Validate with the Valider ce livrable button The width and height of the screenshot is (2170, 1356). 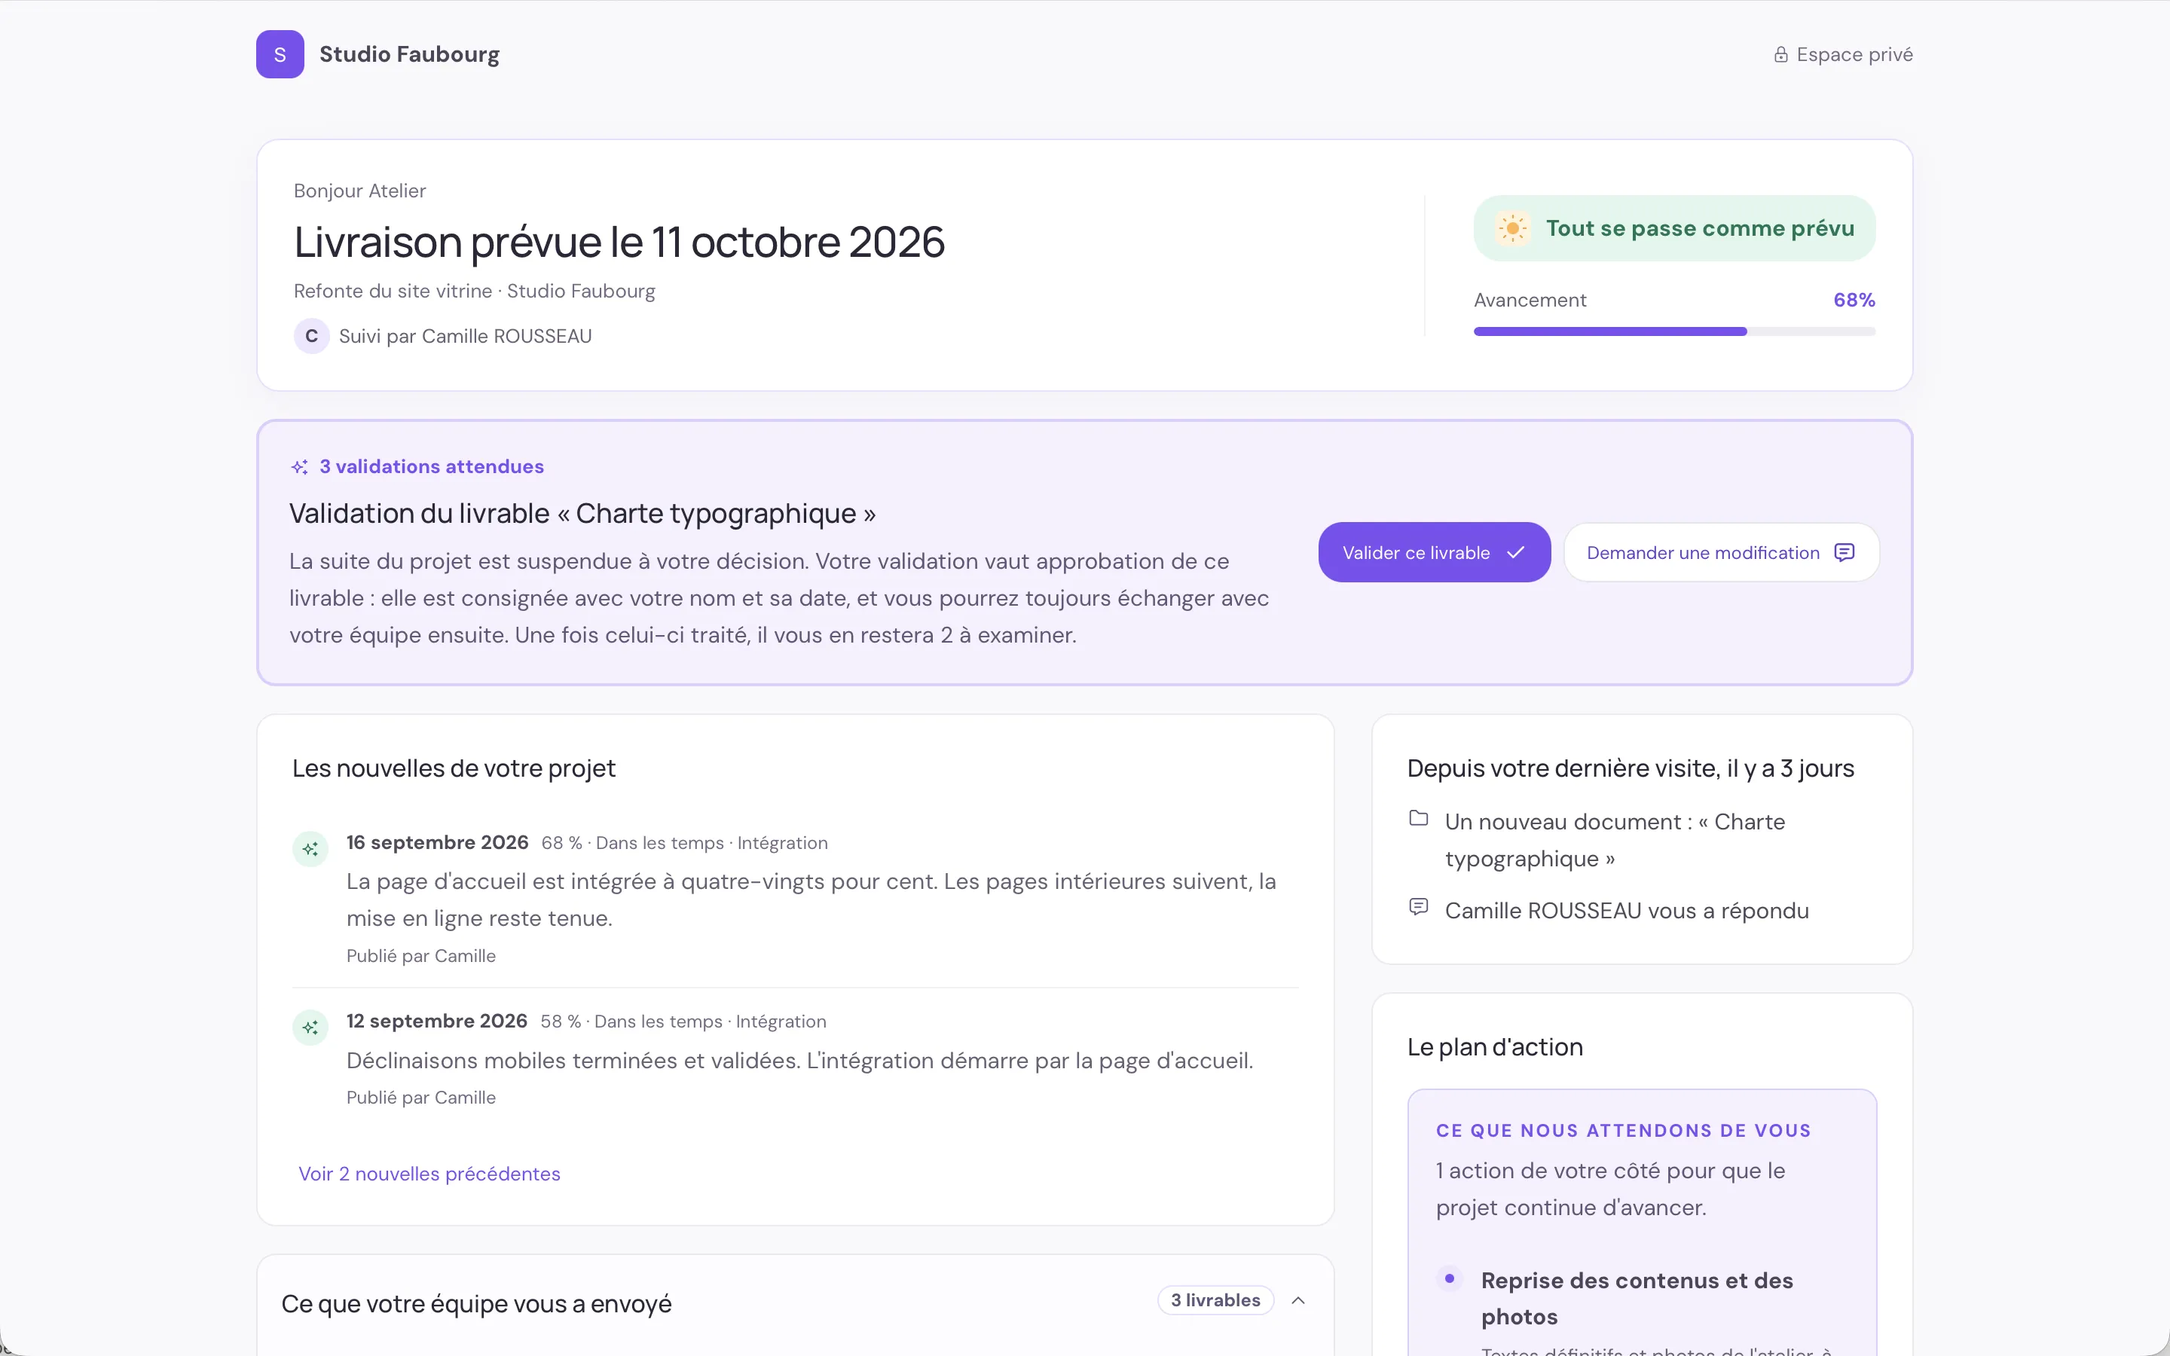coord(1434,554)
